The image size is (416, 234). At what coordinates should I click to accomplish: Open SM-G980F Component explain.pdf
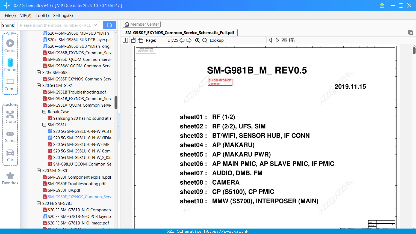tap(79, 177)
